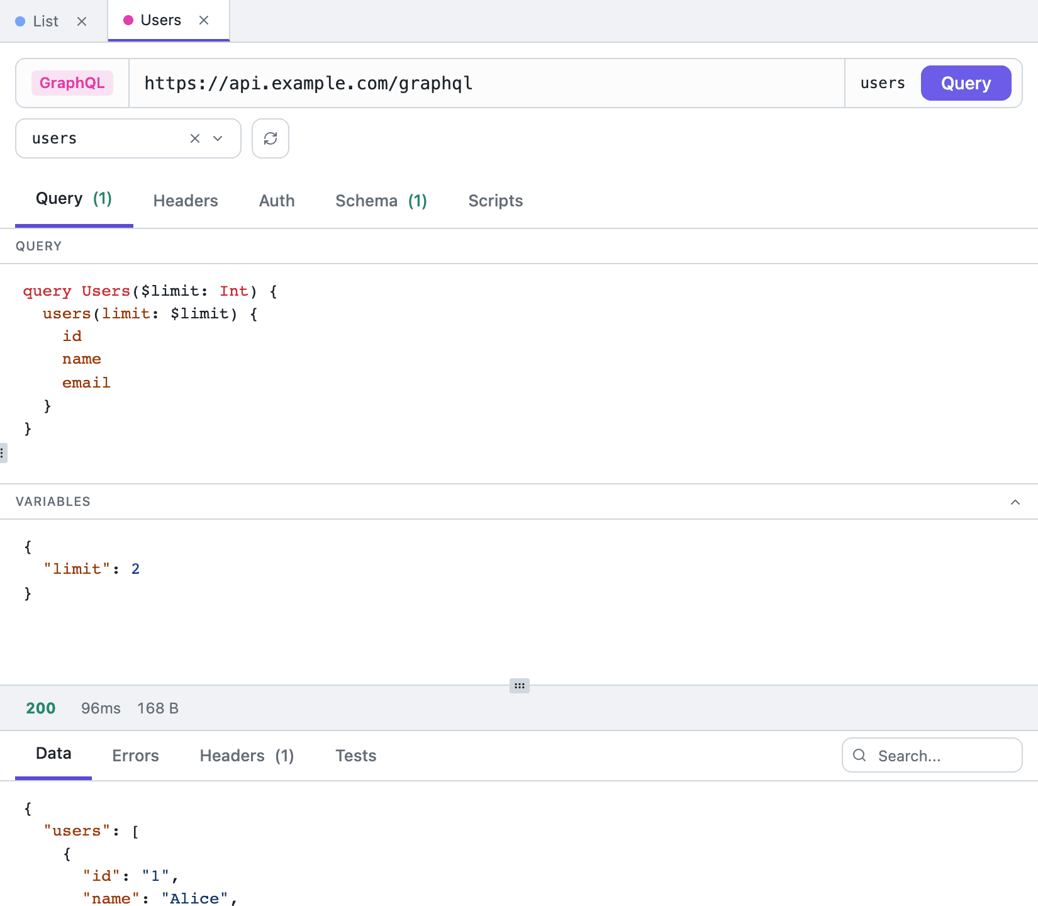Click the QUERY section label

point(39,246)
